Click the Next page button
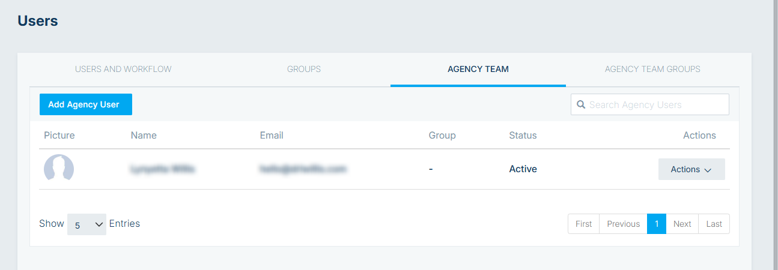The width and height of the screenshot is (778, 270). point(682,224)
